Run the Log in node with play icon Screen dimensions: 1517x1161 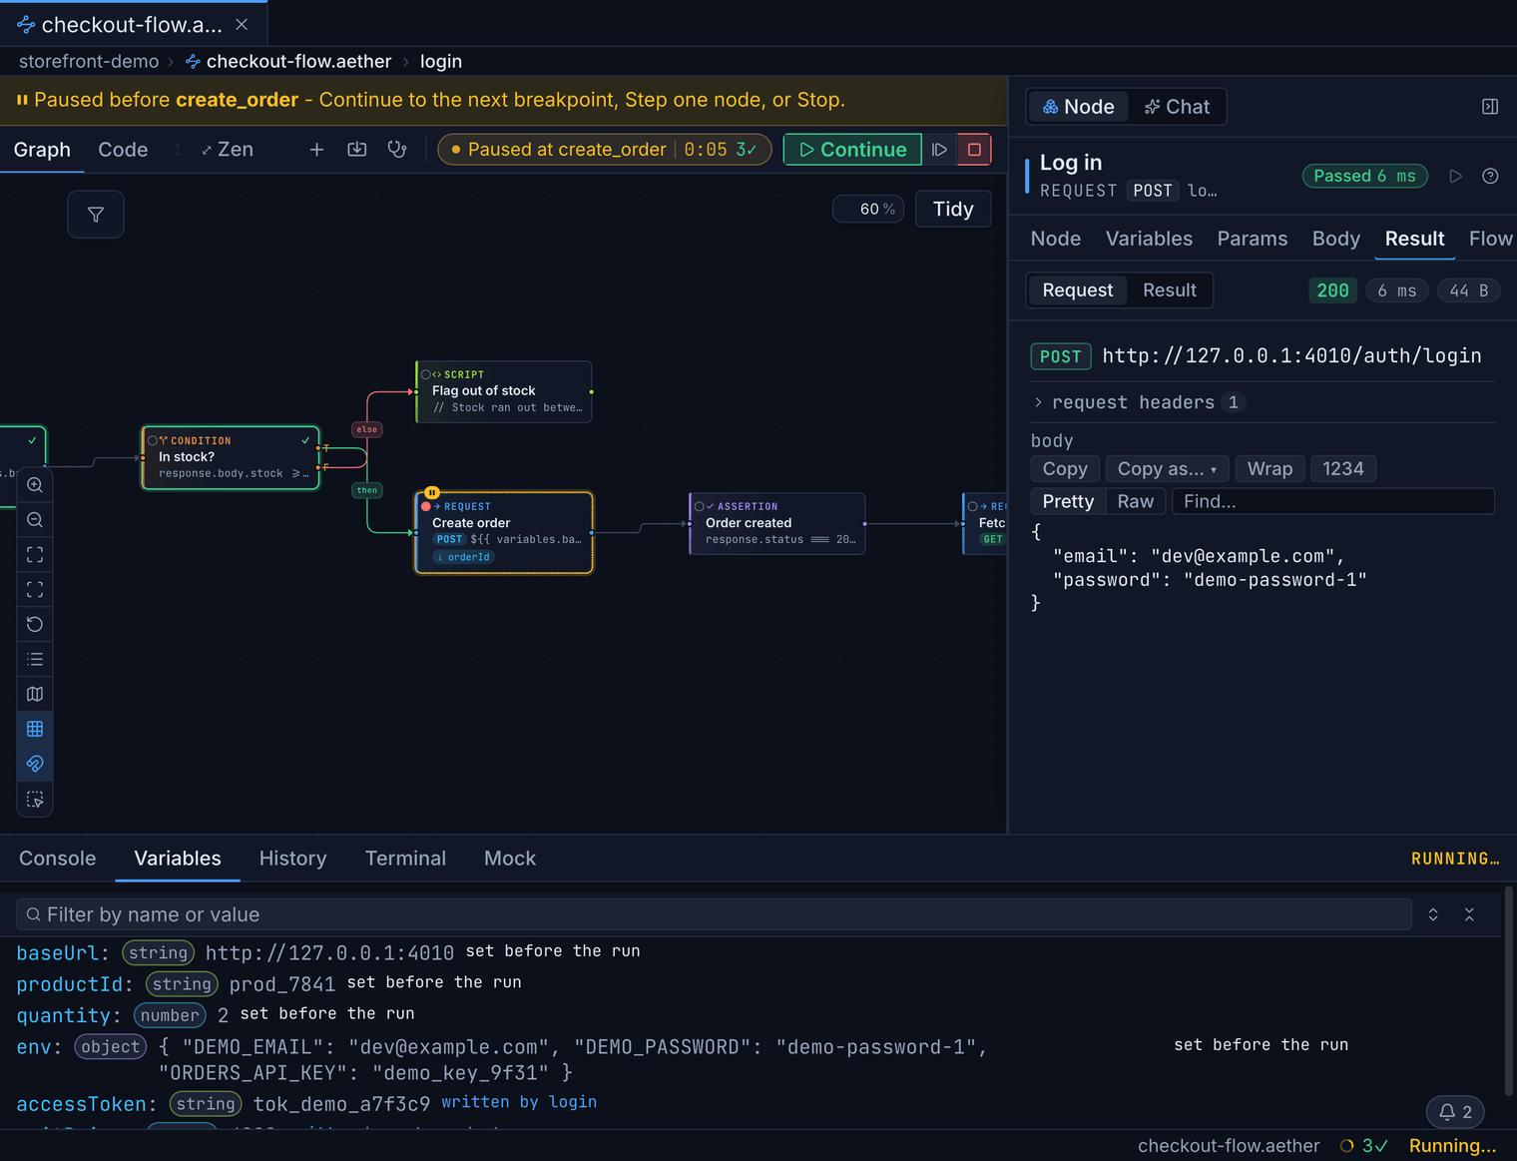tap(1456, 176)
